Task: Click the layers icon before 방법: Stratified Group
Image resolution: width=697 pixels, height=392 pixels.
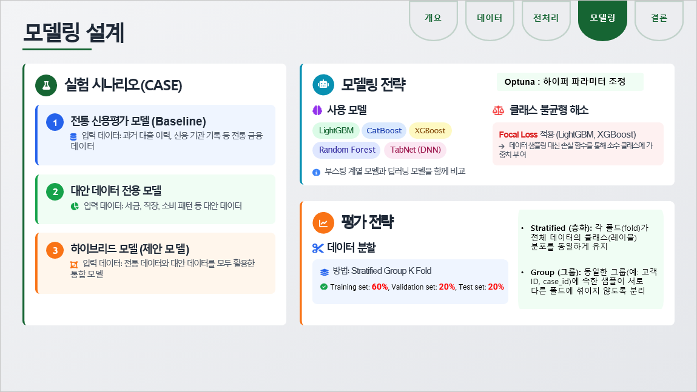Action: click(x=324, y=271)
